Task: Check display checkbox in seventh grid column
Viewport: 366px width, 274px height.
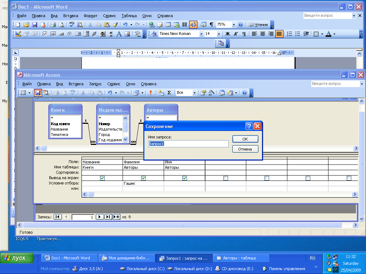Action: 349,178
